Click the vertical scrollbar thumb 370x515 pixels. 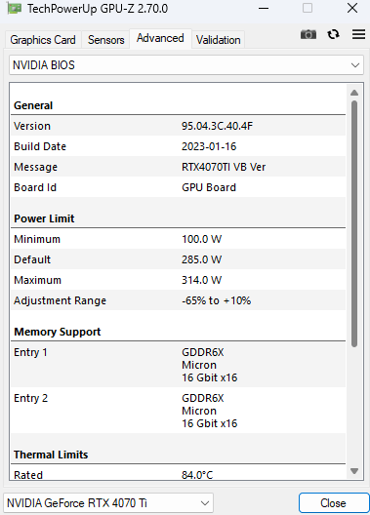pyautogui.click(x=354, y=223)
